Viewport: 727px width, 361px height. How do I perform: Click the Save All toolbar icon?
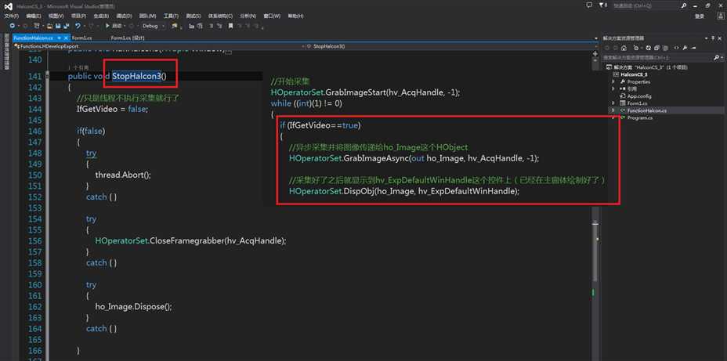[67, 26]
